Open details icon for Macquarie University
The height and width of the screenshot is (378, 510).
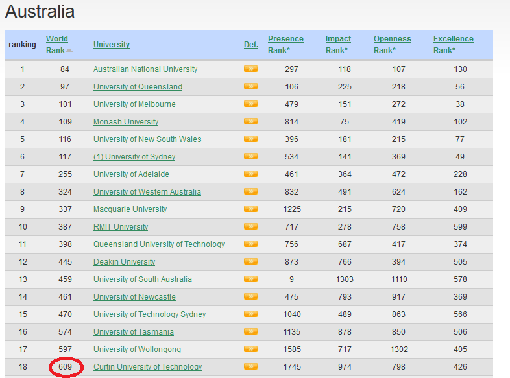click(250, 209)
